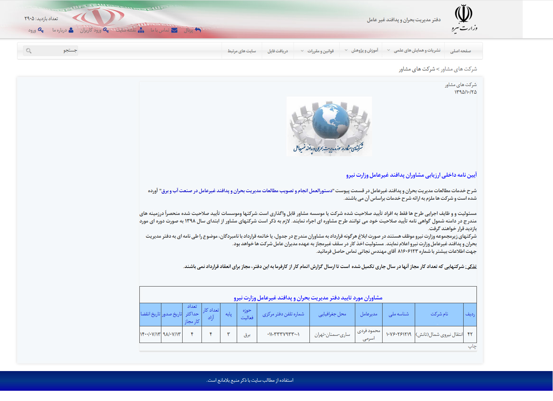Go to صفحه اصلی in the navigation bar
This screenshot has height=401, width=553.
pyautogui.click(x=461, y=51)
